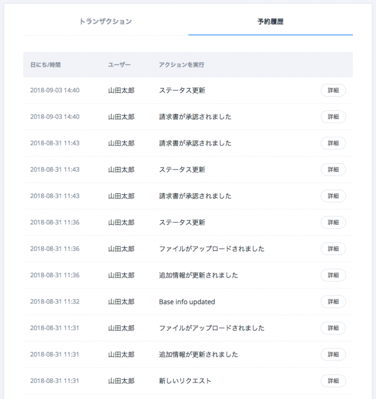Click the date 2018-08-31 11:32
The width and height of the screenshot is (376, 399).
[55, 302]
